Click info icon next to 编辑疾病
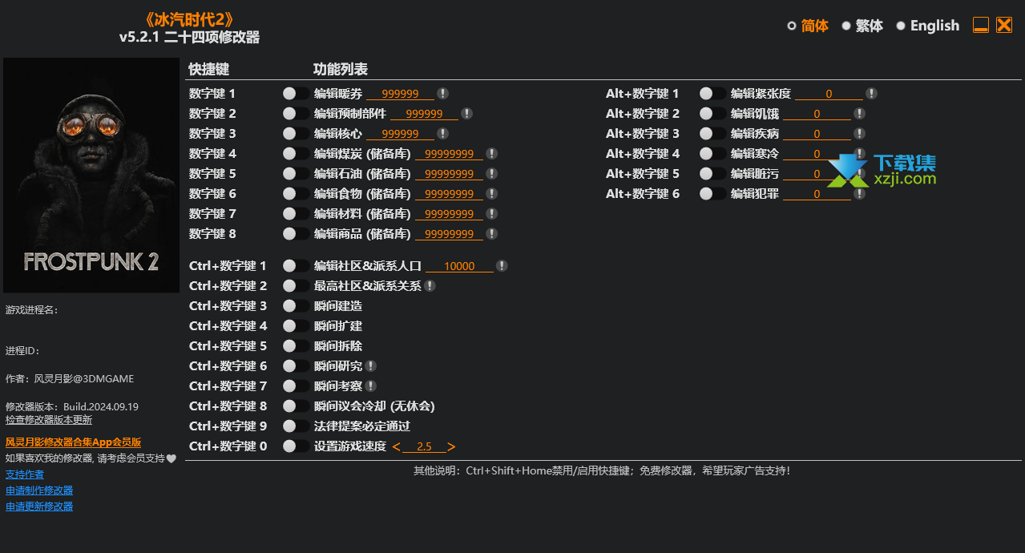1025x553 pixels. coord(859,134)
